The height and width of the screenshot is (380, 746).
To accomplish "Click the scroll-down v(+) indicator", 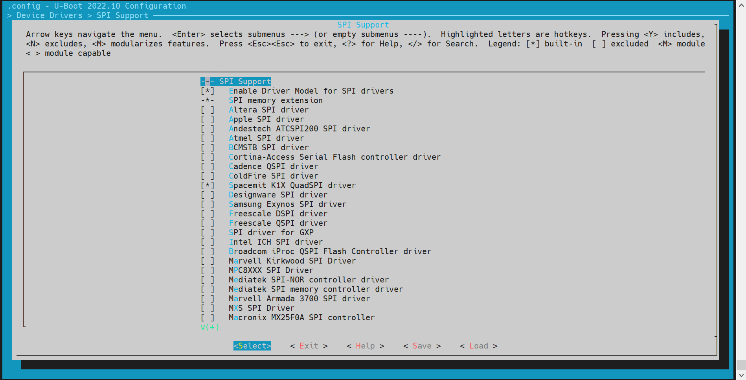I will [210, 327].
